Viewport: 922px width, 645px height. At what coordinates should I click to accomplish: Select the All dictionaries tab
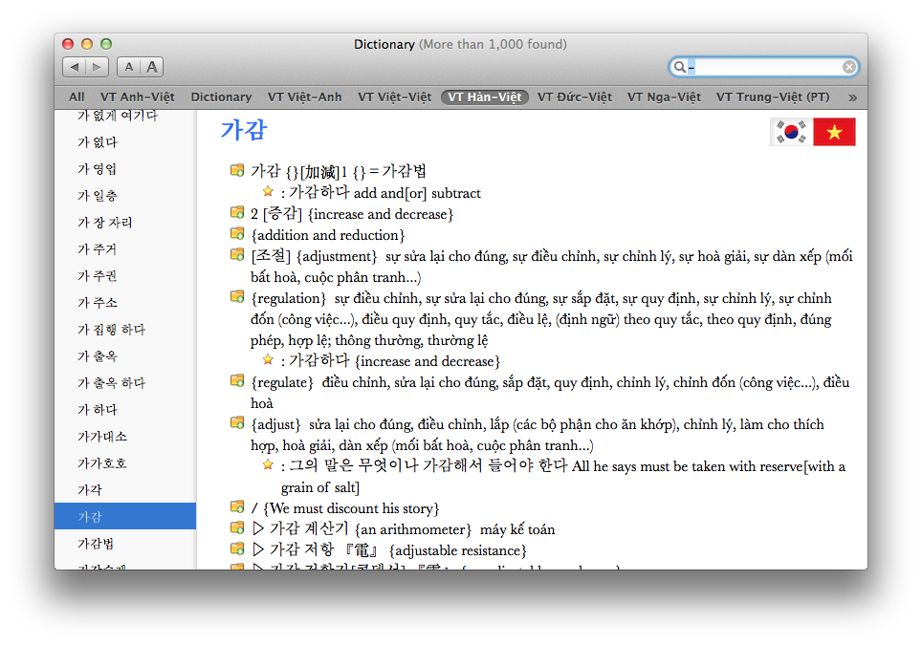[x=77, y=97]
